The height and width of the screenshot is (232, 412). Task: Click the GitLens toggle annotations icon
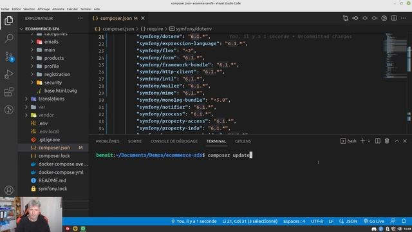(x=384, y=18)
